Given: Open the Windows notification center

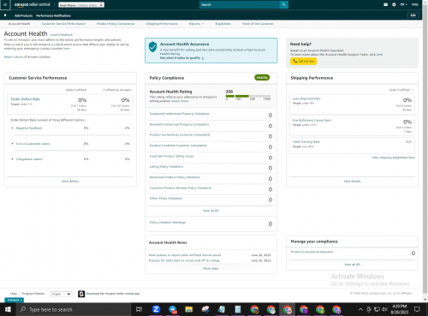Looking at the screenshot, I should point(417,309).
